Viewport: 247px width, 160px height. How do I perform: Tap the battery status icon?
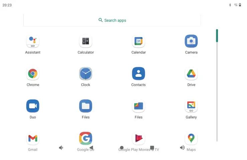click(x=240, y=5)
